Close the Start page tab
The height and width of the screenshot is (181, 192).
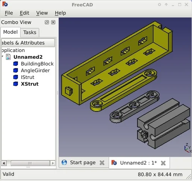102,163
